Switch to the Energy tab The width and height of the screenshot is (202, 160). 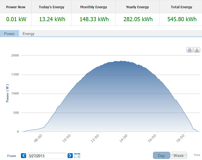coord(28,34)
